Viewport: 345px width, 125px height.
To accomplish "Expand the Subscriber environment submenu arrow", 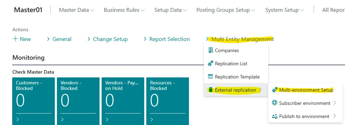I will point(335,103).
